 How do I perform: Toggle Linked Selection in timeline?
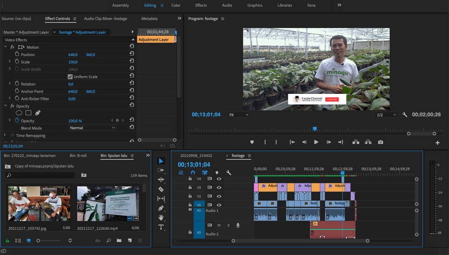(204, 173)
